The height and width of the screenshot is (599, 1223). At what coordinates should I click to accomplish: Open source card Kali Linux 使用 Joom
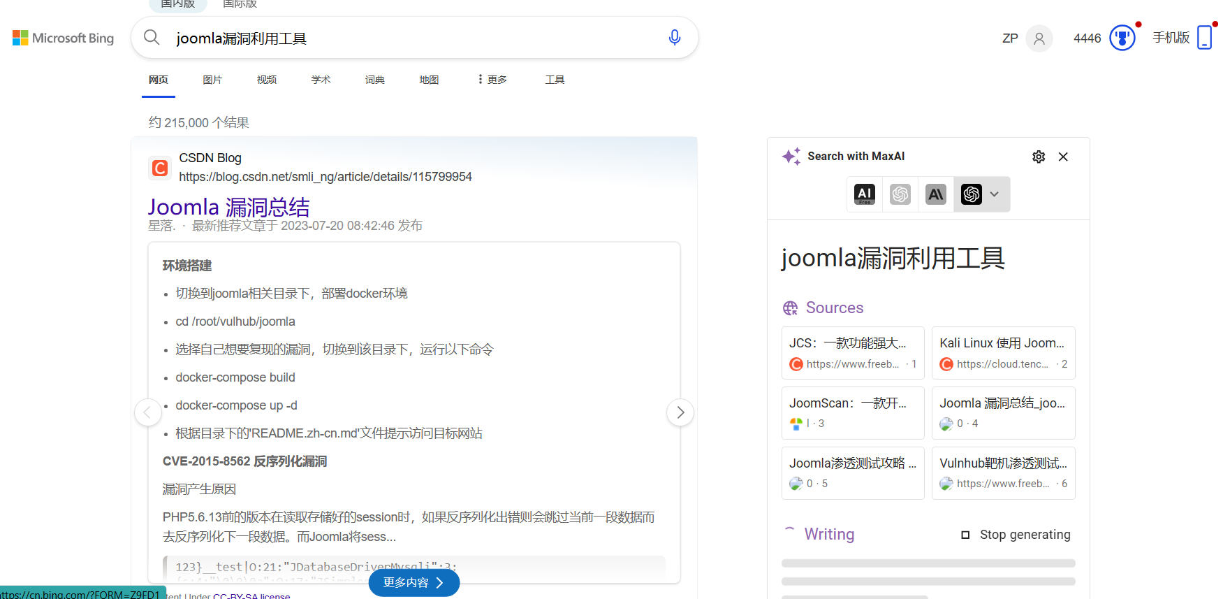point(1004,353)
